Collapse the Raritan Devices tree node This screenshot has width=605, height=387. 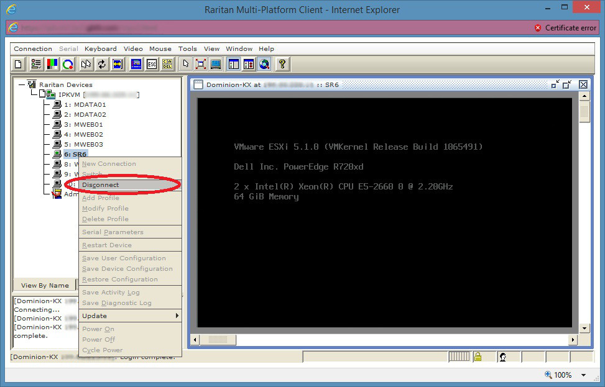[x=21, y=84]
